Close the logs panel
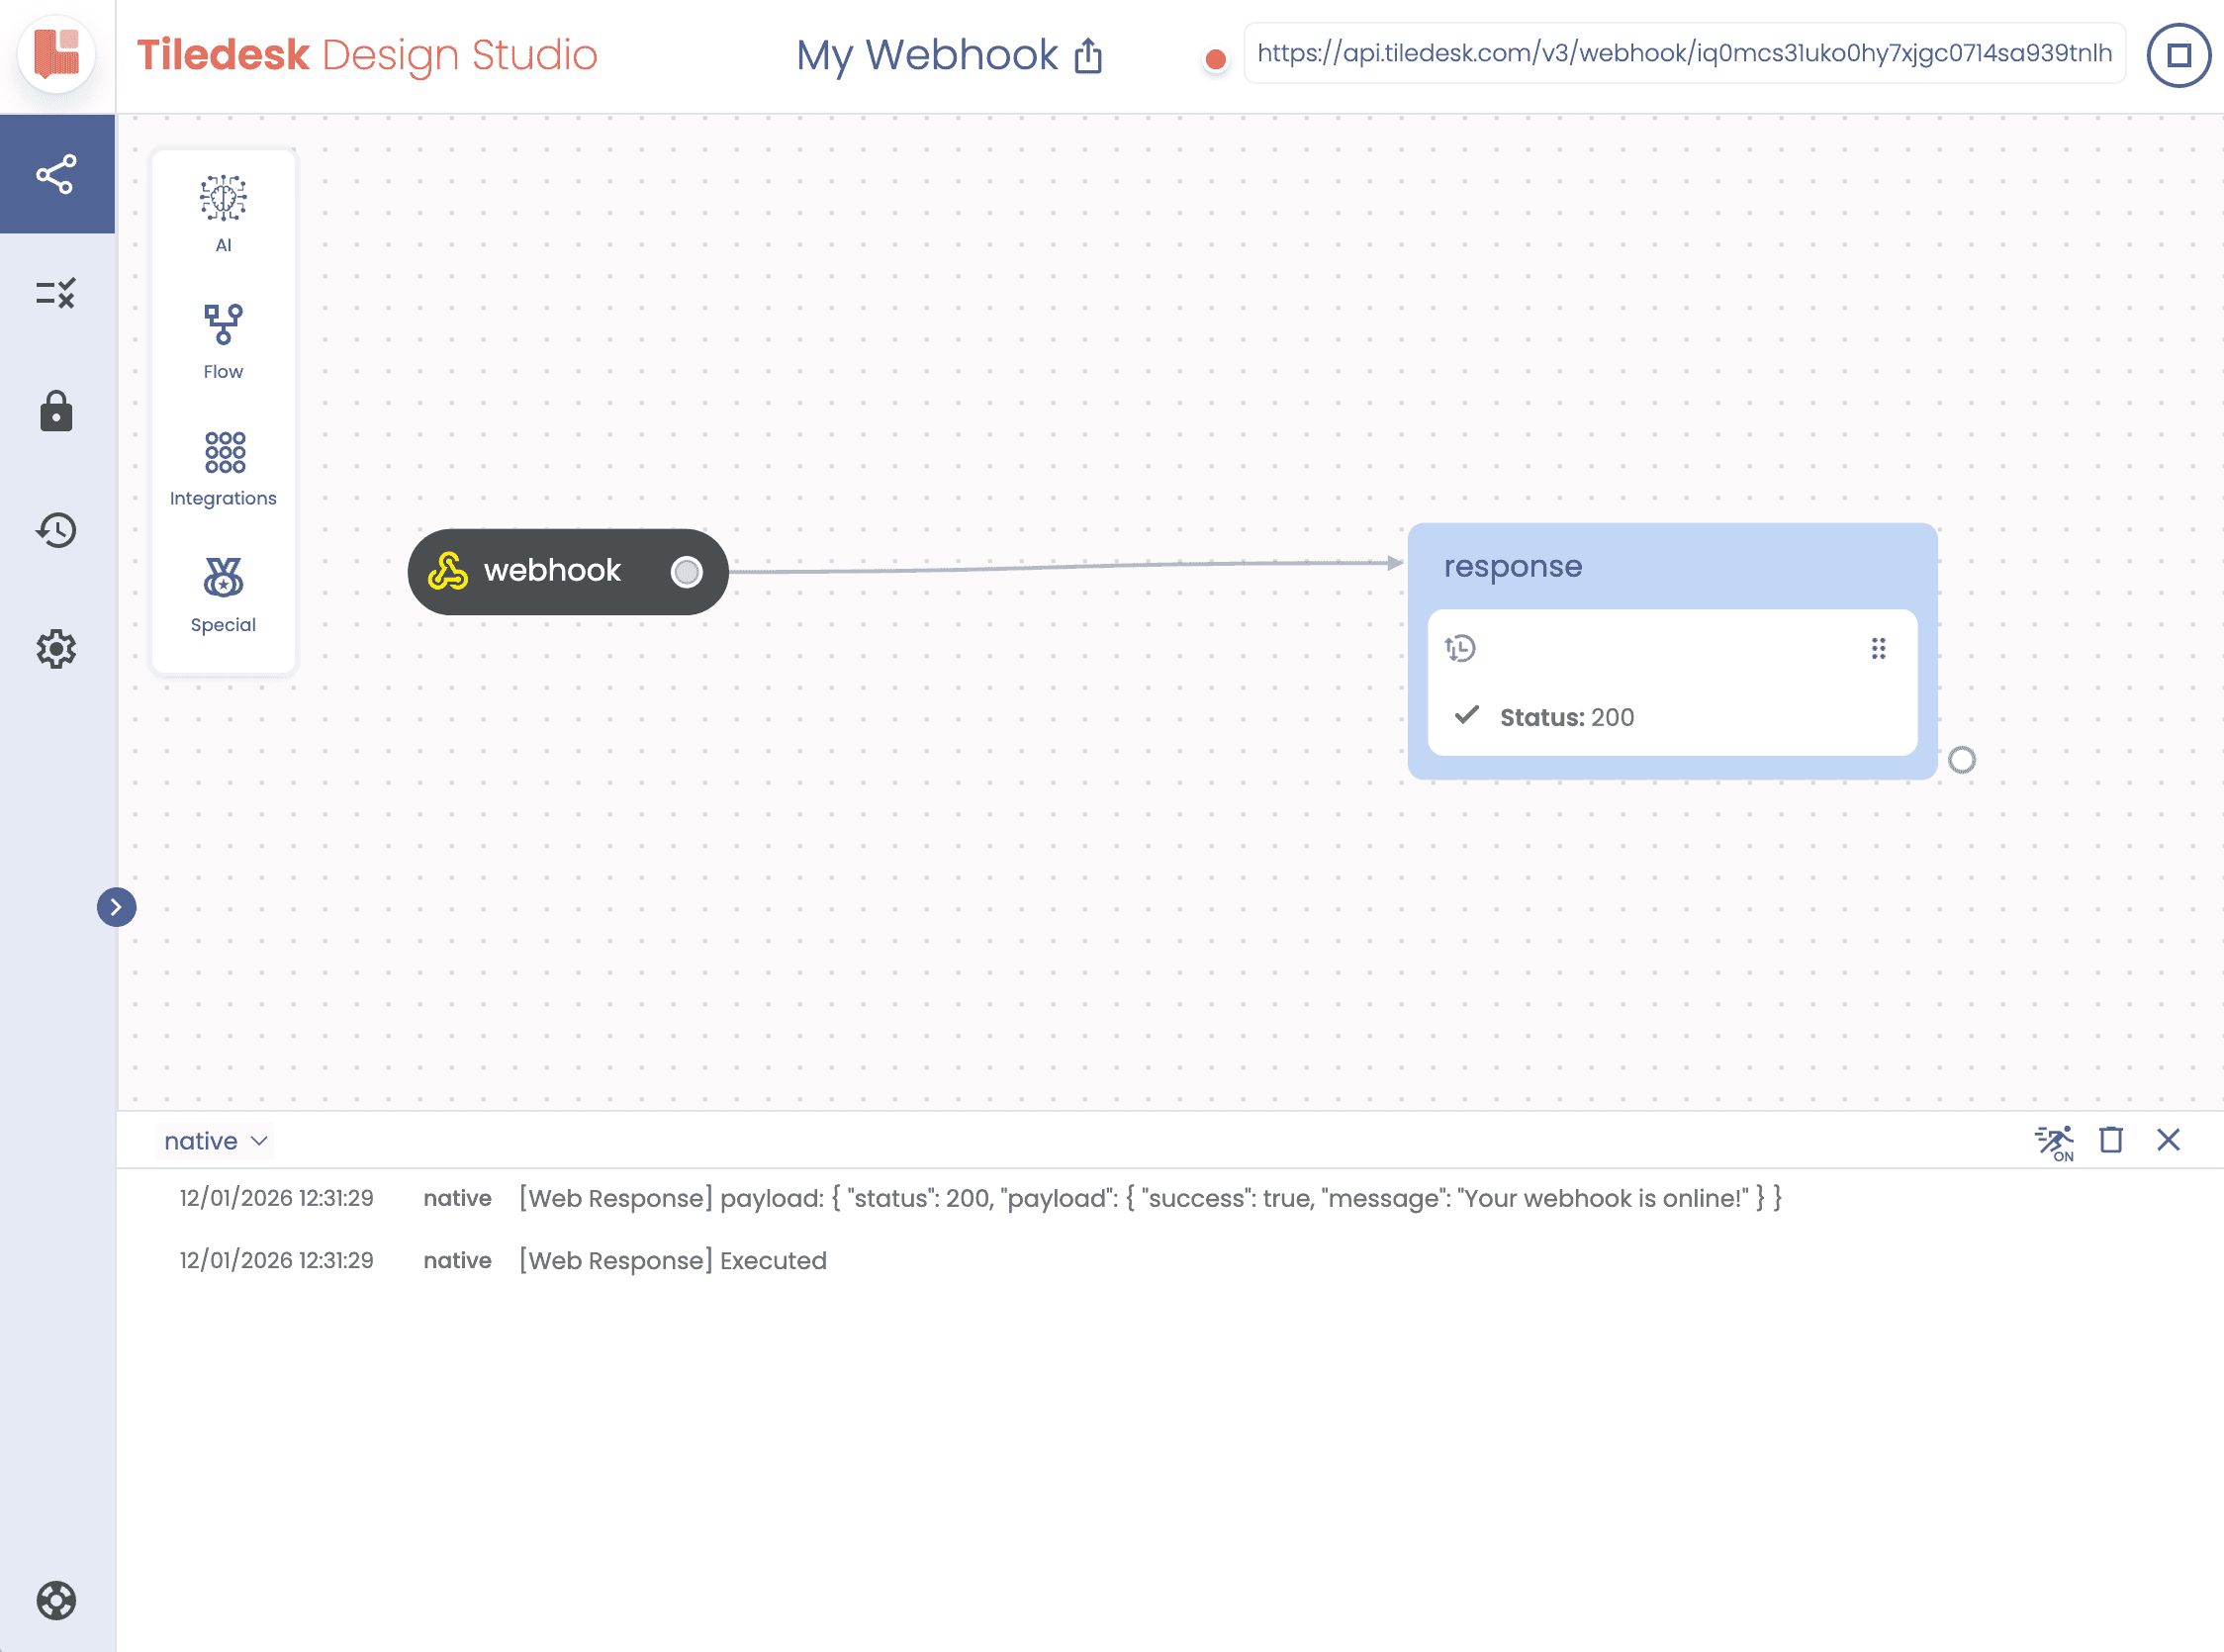 (2168, 1140)
